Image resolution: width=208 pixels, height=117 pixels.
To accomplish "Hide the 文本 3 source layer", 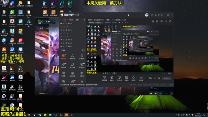I will coord(61,40).
